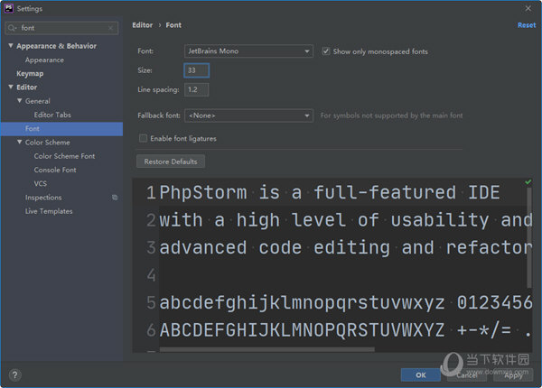Close the Settings dialog window
542x388 pixels.
point(528,8)
